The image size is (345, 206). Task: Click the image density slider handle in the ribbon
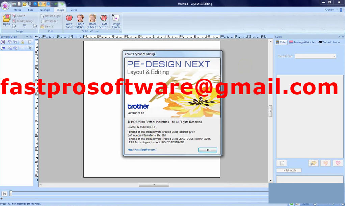pos(24,26)
